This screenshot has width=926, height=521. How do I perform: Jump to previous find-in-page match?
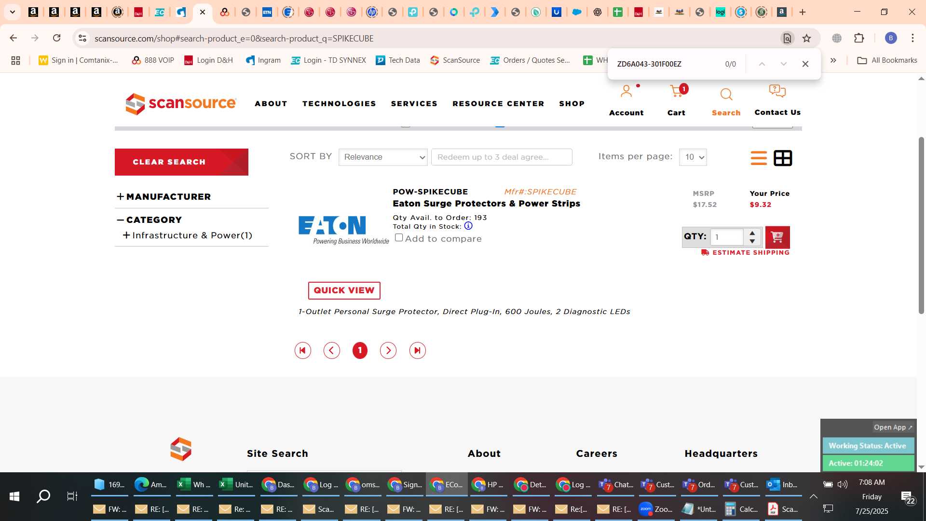coord(762,64)
